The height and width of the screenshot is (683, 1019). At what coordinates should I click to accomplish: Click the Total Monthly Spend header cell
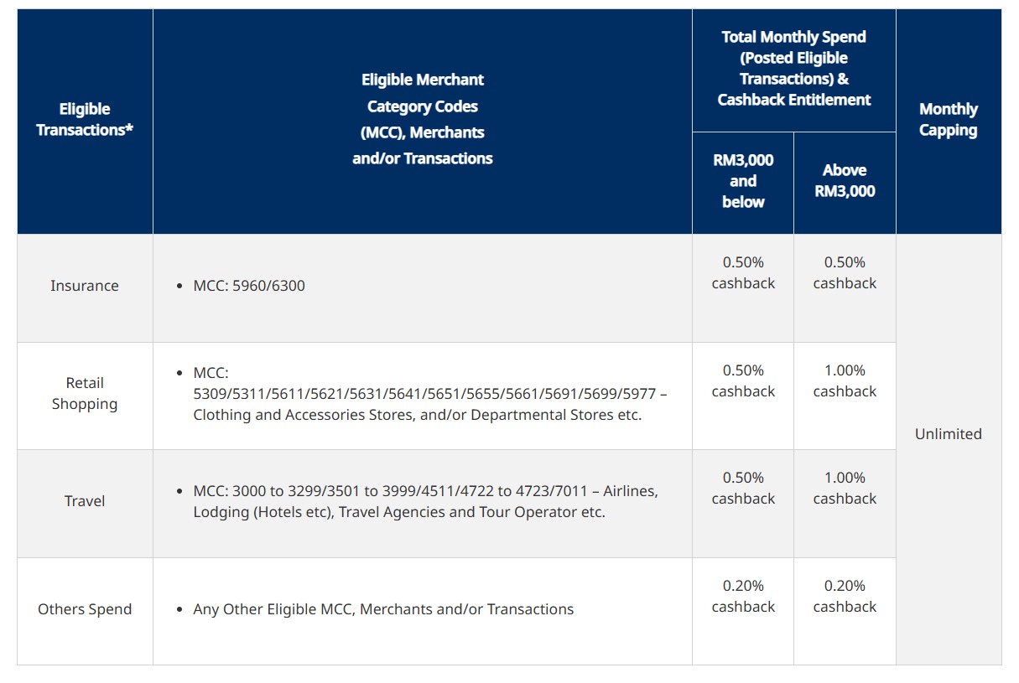[x=794, y=69]
